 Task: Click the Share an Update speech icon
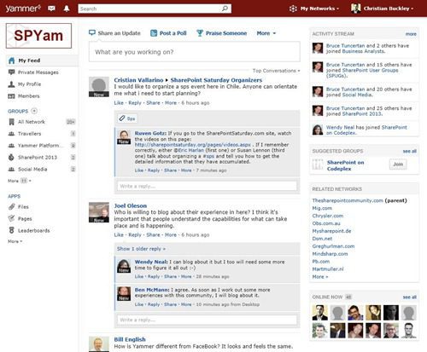pyautogui.click(x=92, y=33)
